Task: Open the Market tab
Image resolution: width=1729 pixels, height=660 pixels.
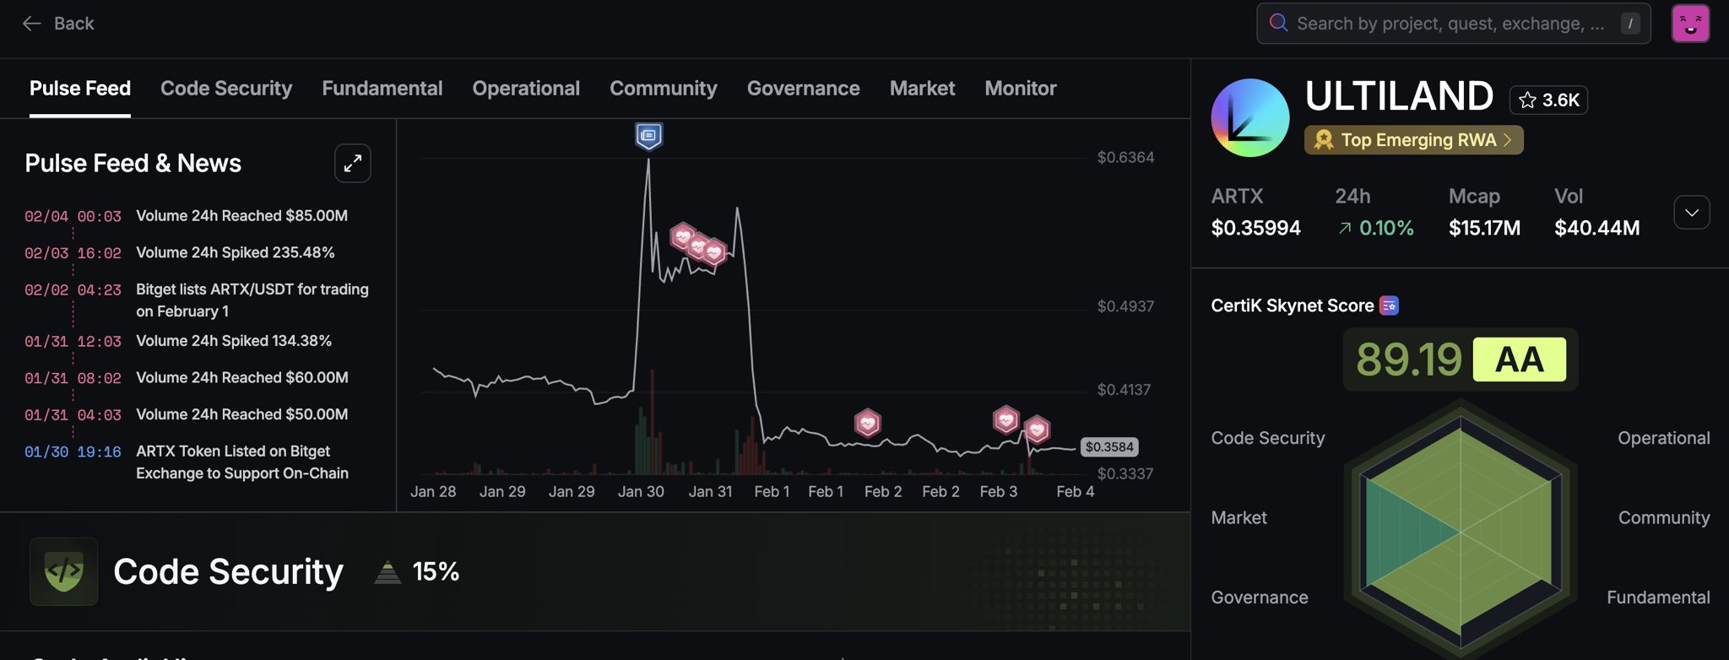Action: click(923, 89)
